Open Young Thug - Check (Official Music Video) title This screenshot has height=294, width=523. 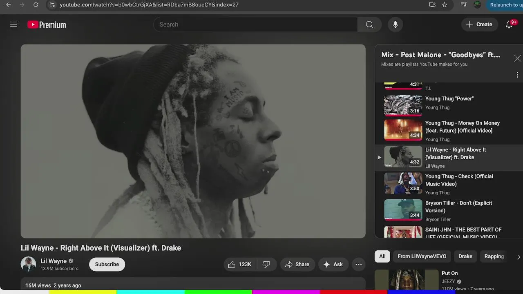(x=459, y=180)
